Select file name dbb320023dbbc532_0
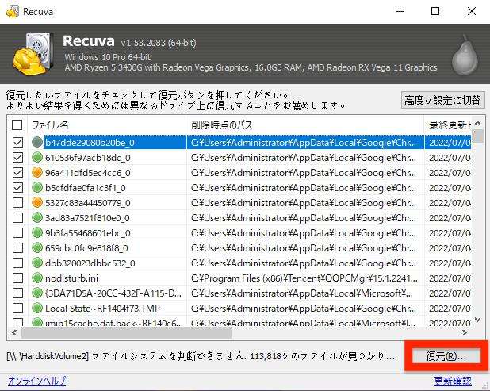 pos(90,263)
